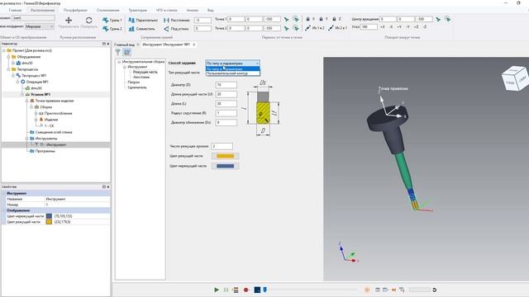Toggle the X axis lock
529x297 pixels.
(x=307, y=19)
